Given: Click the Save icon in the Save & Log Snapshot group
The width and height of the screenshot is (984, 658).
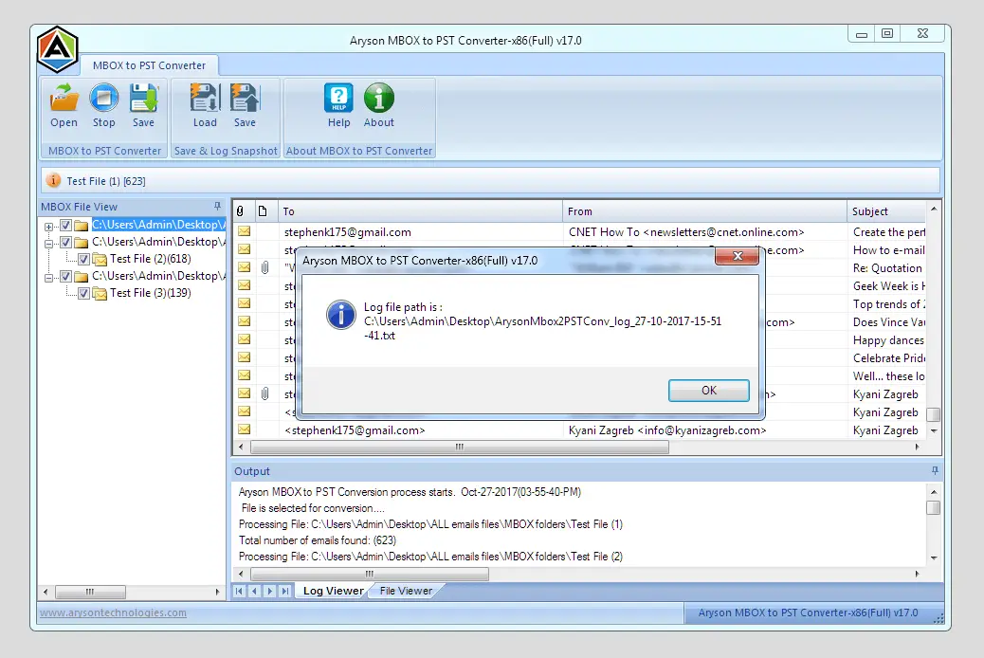Looking at the screenshot, I should pyautogui.click(x=245, y=98).
